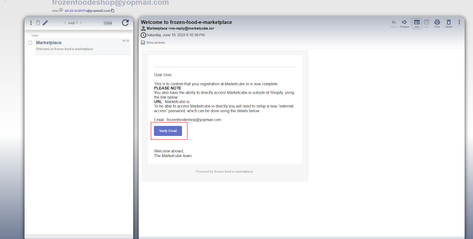The image size is (473, 239).
Task: Copy the alias address with clipboard icon
Action: [x=113, y=11]
